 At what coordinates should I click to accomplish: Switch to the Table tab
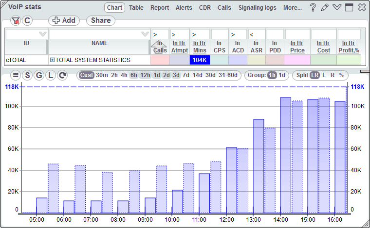[136, 8]
